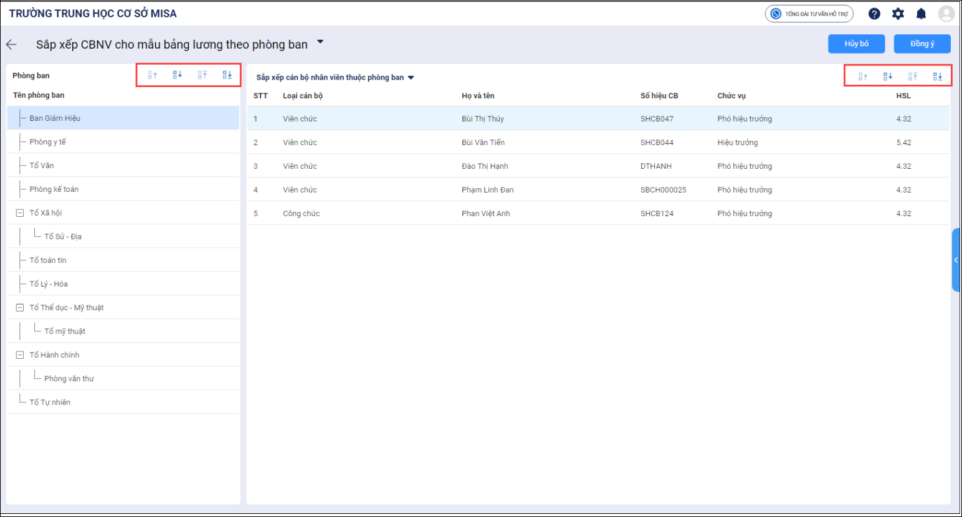962x517 pixels.
Task: Select Ban Giám Hiệu department
Action: point(123,118)
